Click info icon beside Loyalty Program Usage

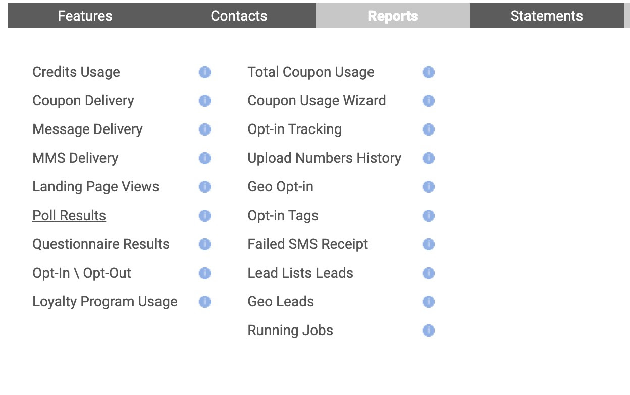tap(204, 302)
